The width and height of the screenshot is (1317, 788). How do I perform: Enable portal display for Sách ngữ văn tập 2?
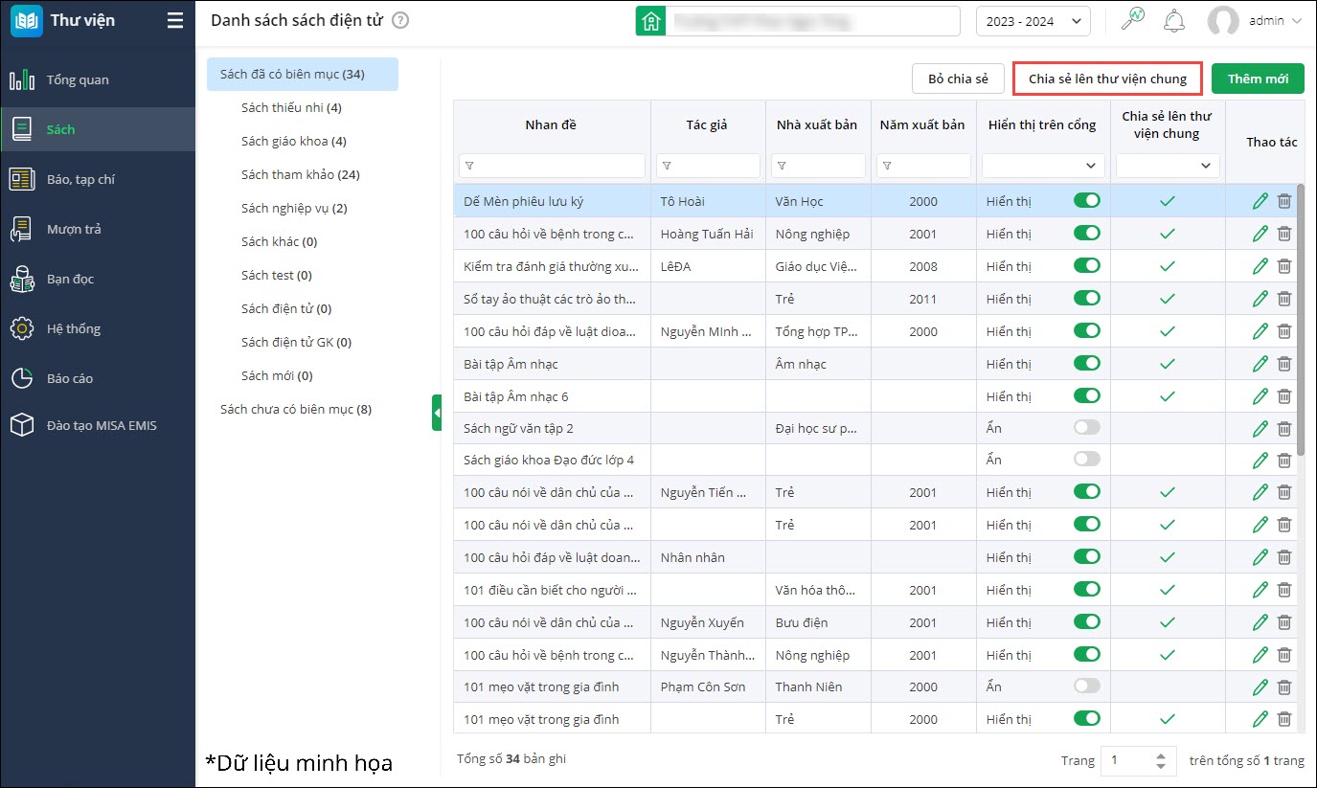tap(1087, 428)
